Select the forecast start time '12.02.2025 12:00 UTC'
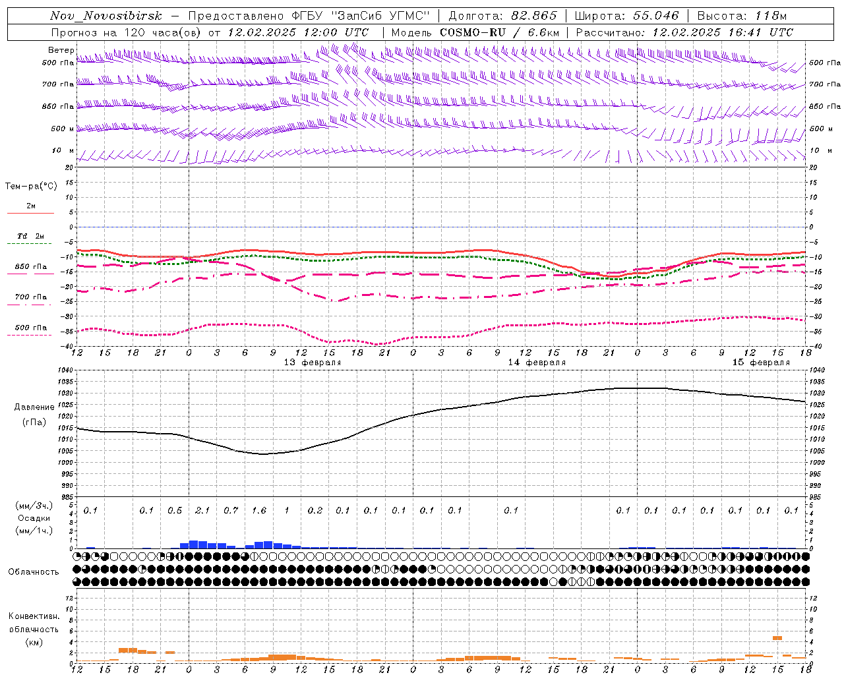 [x=298, y=32]
